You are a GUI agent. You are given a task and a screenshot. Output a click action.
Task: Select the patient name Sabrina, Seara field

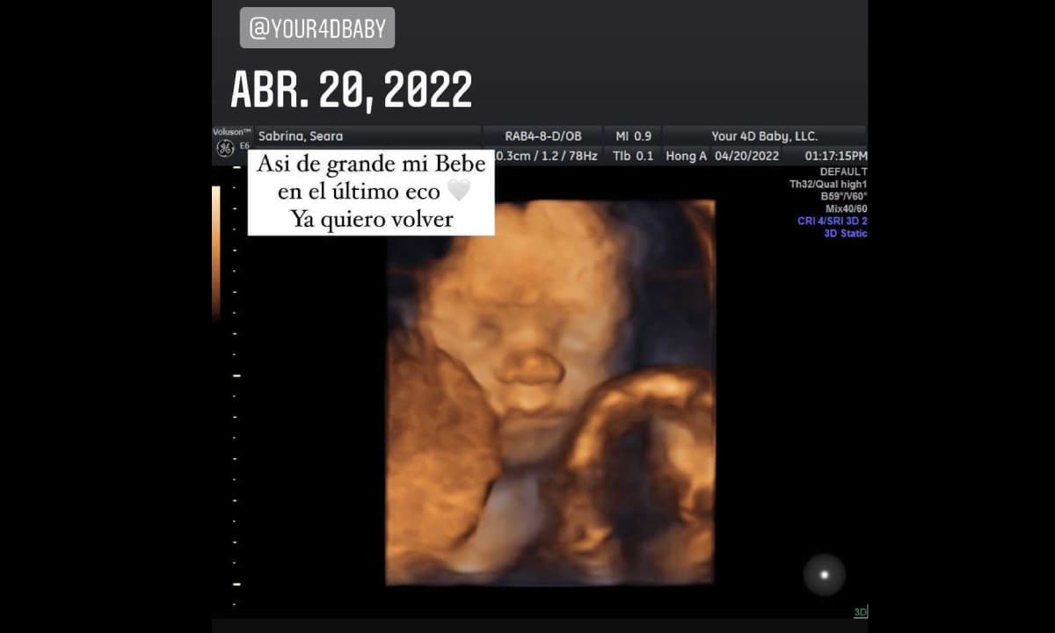301,136
